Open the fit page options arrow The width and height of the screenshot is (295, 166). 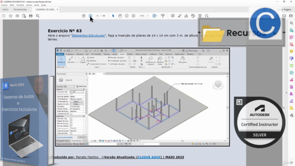click(x=157, y=16)
